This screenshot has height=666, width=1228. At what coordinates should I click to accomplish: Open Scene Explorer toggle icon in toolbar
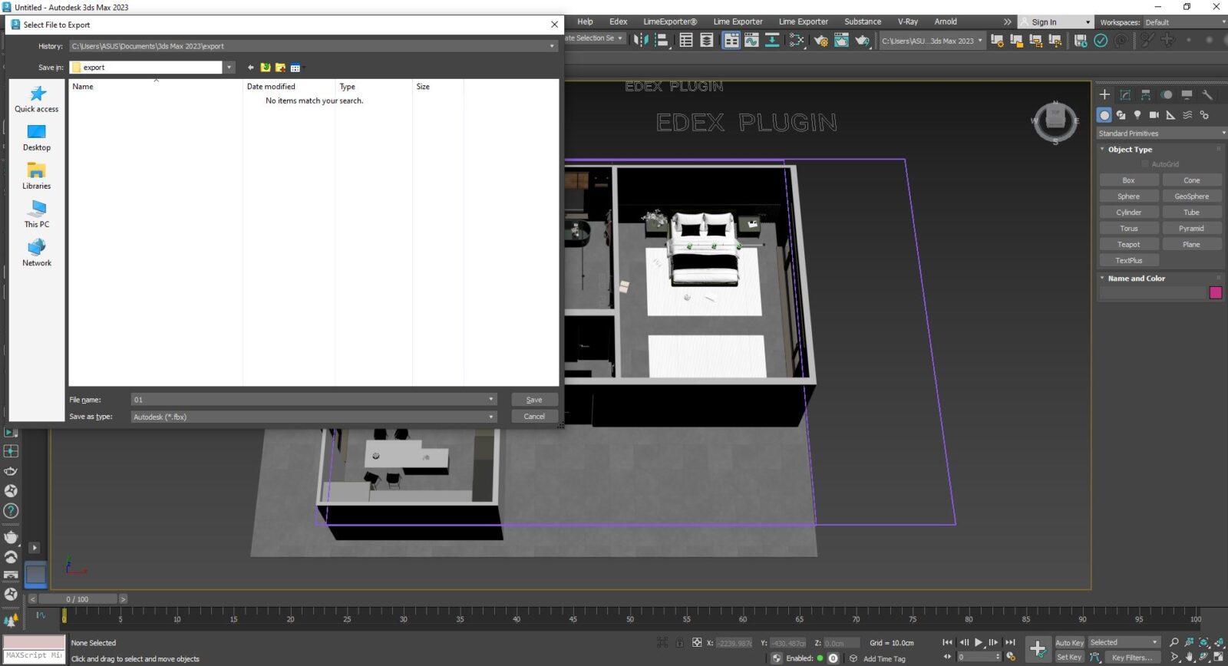[686, 40]
